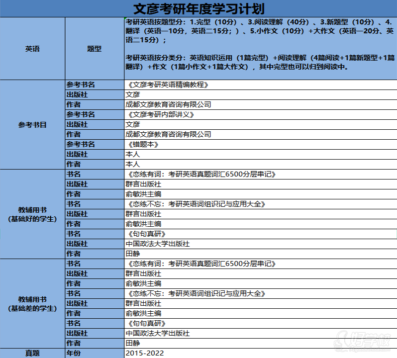
Task: Click the 《文彦考研英语精编教程》 cell
Action: 167,85
